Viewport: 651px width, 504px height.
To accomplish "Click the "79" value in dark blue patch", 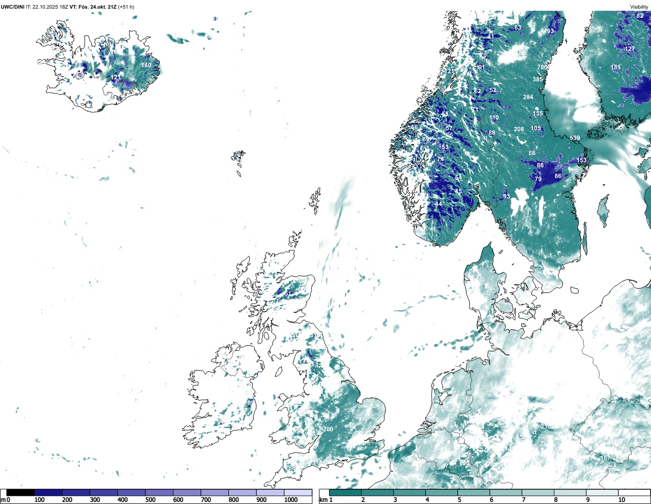I will point(538,179).
